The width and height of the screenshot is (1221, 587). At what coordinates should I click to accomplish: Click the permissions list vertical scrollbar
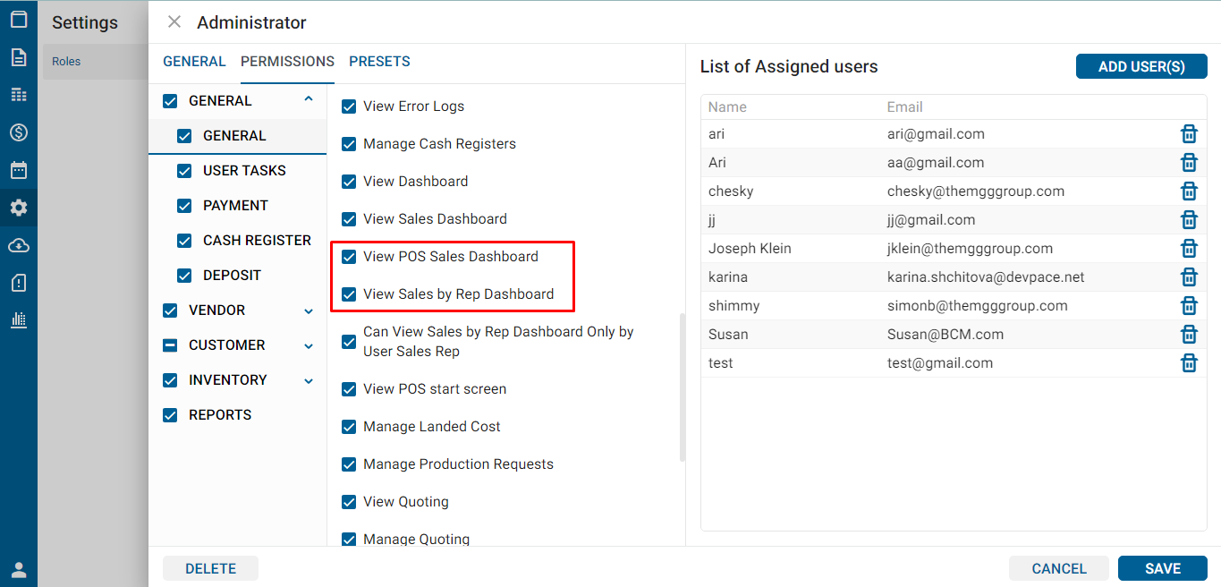click(683, 387)
